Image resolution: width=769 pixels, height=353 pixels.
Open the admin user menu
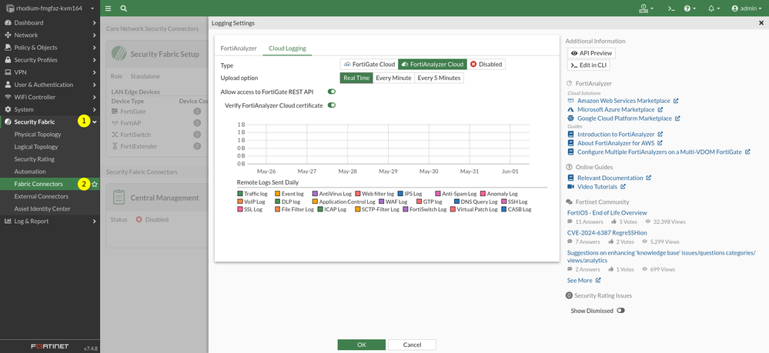tap(747, 8)
